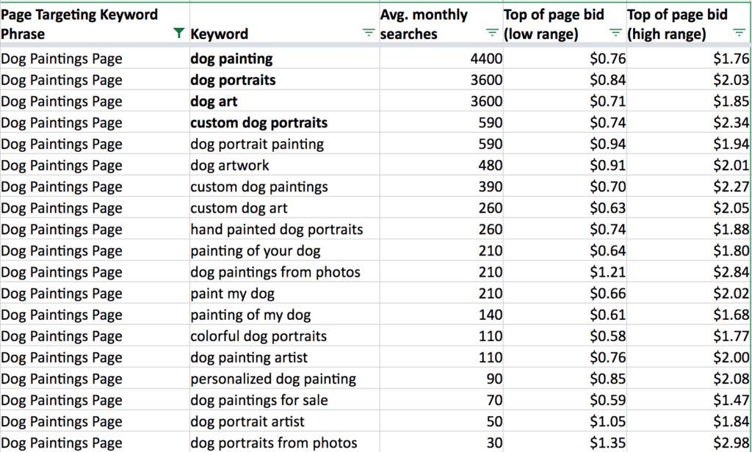
Task: Select the Keyword column header cell
Action: coord(284,23)
